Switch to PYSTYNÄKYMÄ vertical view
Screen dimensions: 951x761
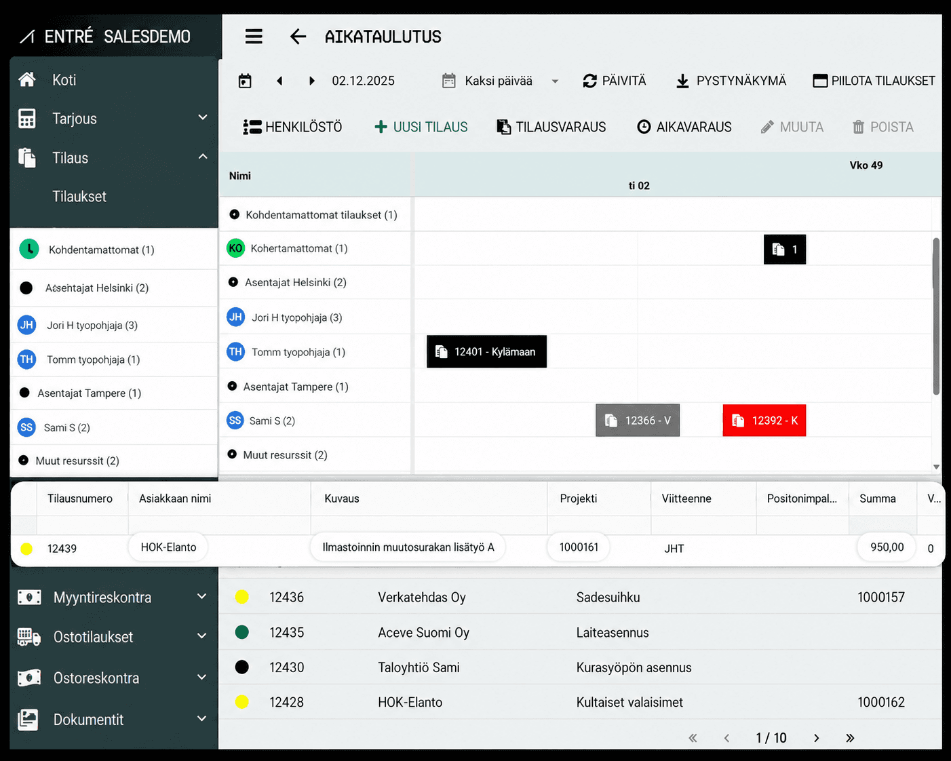click(x=731, y=81)
